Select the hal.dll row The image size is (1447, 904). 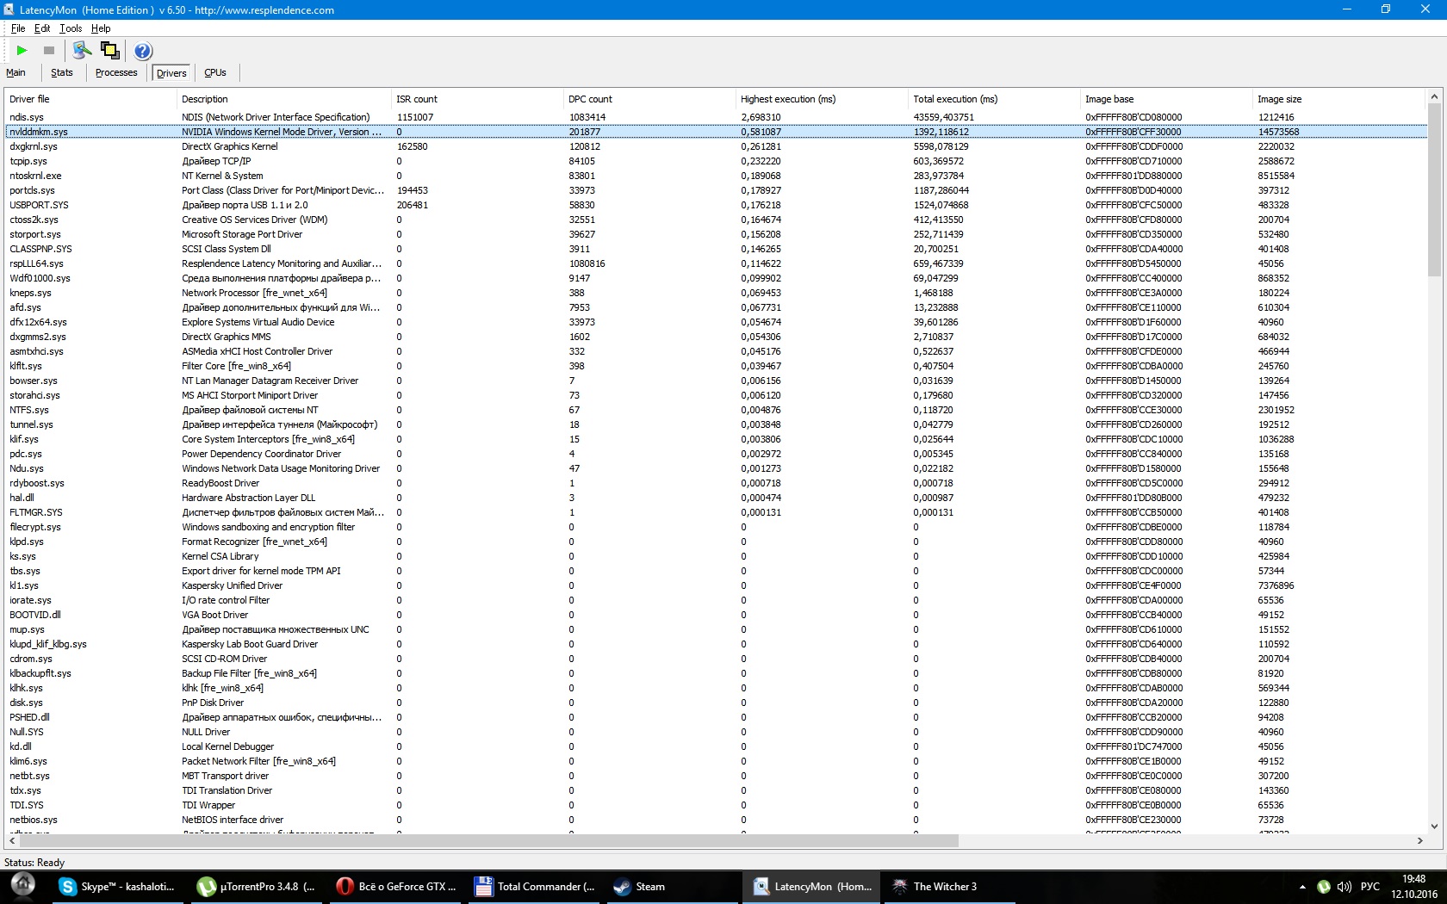[x=716, y=498]
